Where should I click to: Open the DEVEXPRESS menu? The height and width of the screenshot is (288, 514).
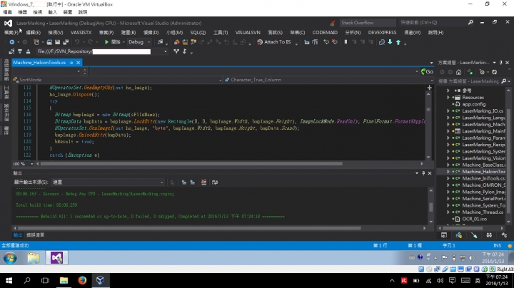382,32
